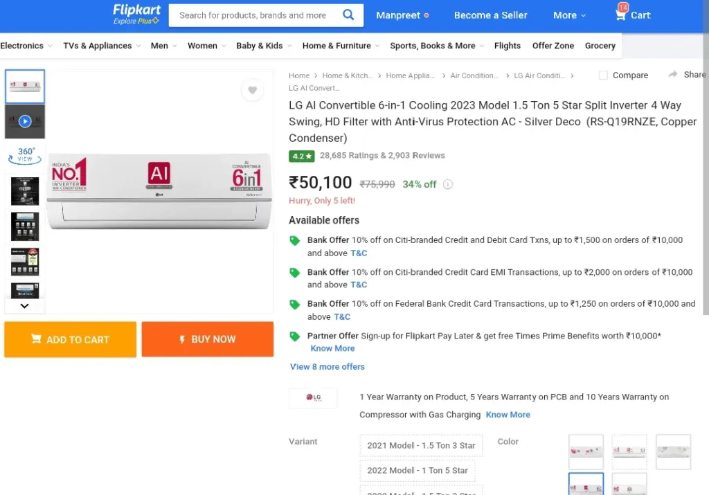Image resolution: width=709 pixels, height=495 pixels.
Task: Open the More dropdown in header
Action: [x=569, y=15]
